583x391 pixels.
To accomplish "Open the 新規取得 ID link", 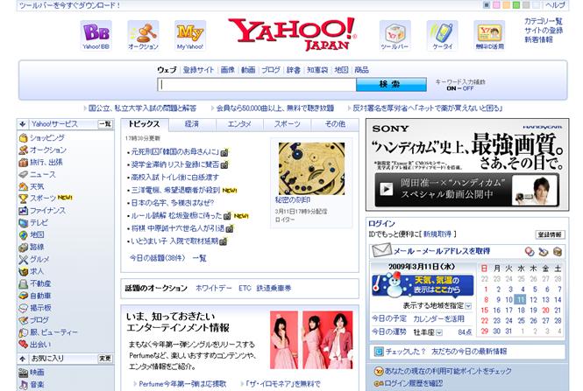I will pyautogui.click(x=437, y=234).
